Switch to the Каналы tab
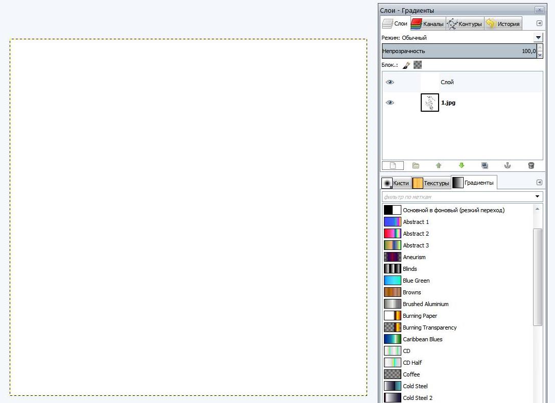 point(428,23)
